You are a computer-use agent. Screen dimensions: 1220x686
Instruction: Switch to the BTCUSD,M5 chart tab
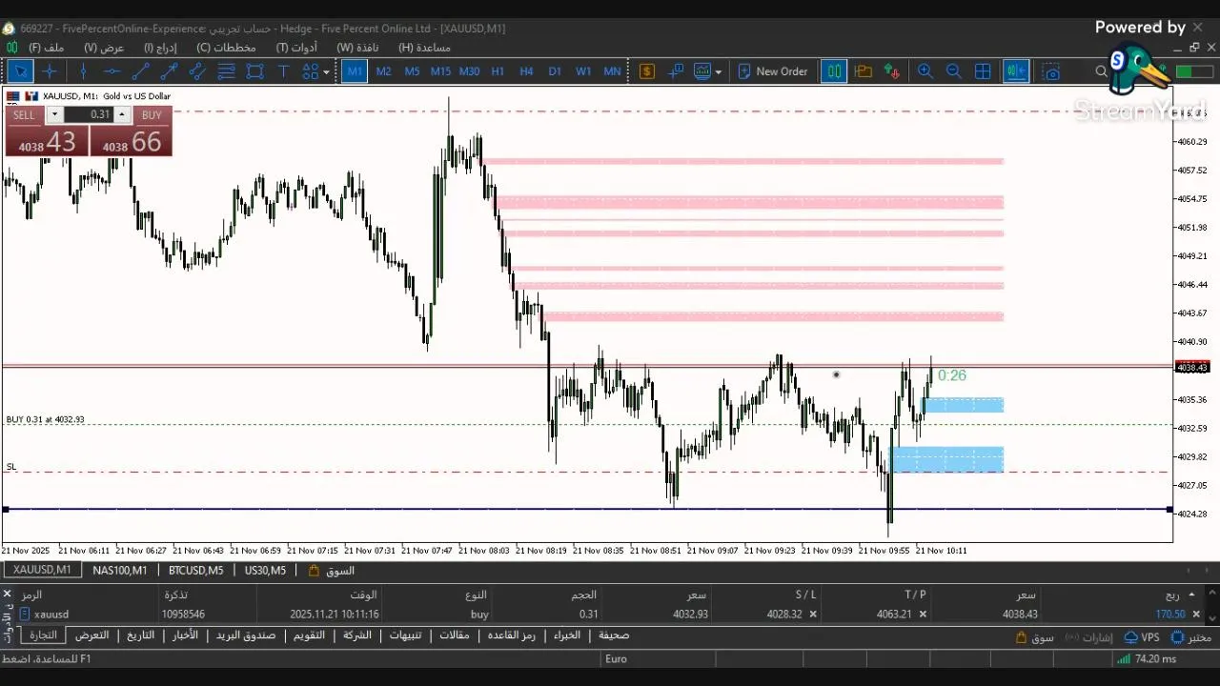[195, 571]
